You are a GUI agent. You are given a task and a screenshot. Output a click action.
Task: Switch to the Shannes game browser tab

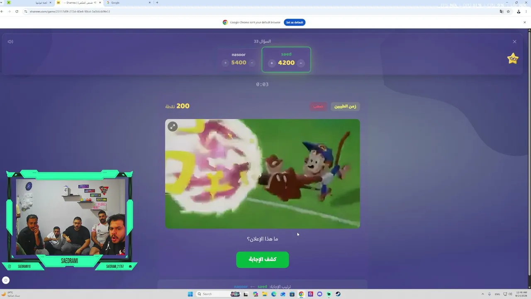point(78,2)
